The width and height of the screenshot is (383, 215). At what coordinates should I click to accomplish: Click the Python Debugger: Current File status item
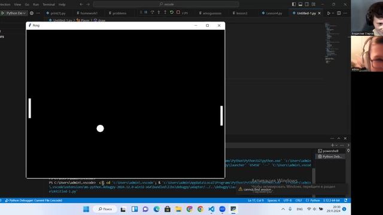[34, 201]
